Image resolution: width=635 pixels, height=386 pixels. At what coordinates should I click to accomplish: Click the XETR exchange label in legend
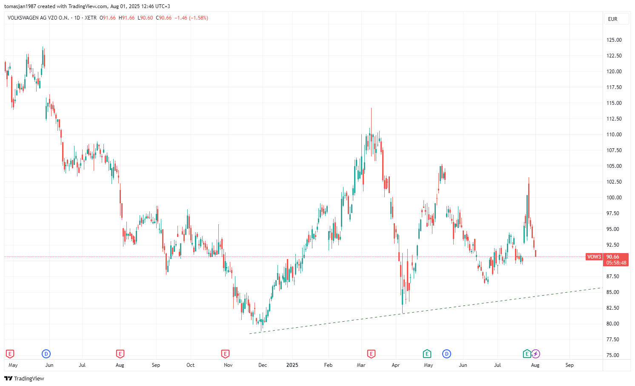tap(91, 18)
